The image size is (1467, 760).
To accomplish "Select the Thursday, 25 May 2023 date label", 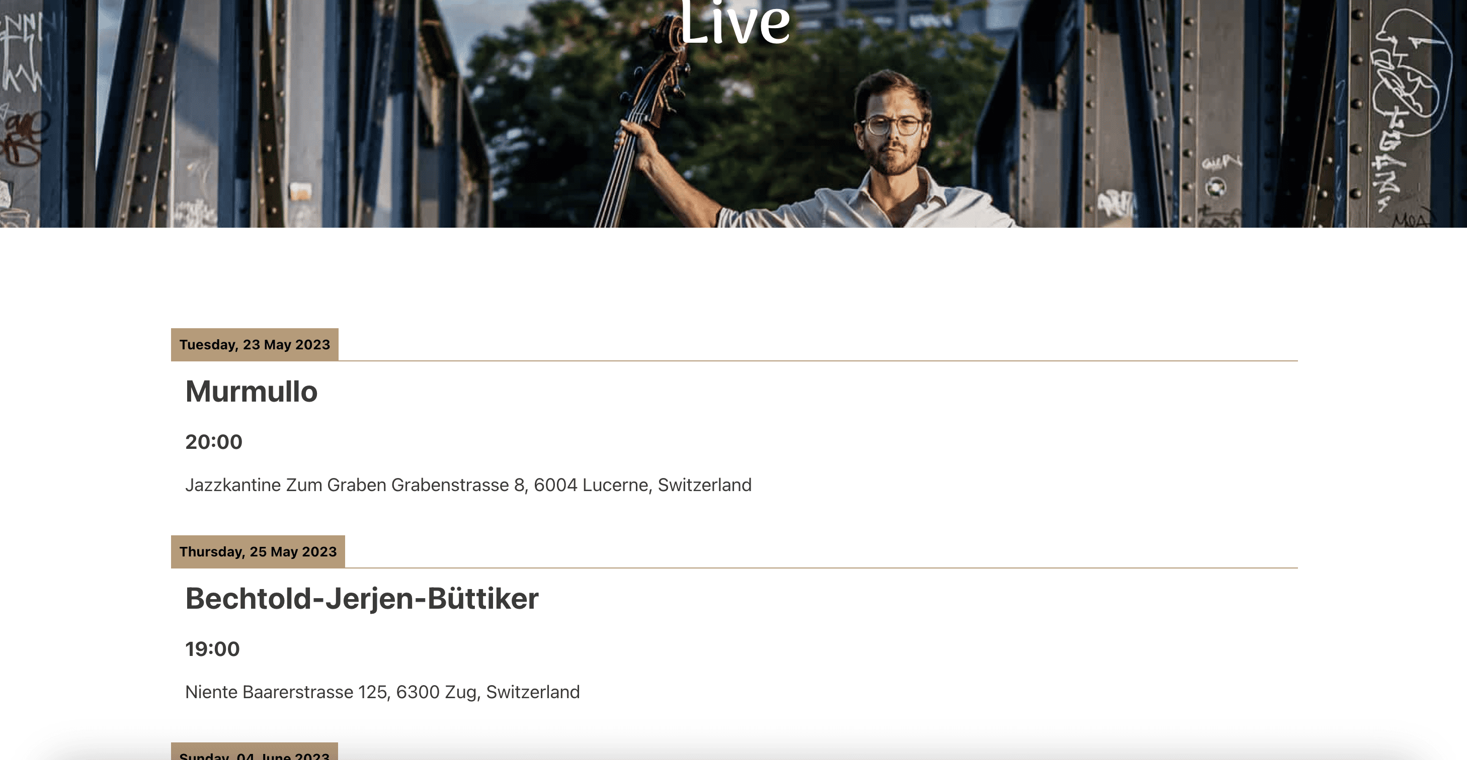I will coord(258,552).
